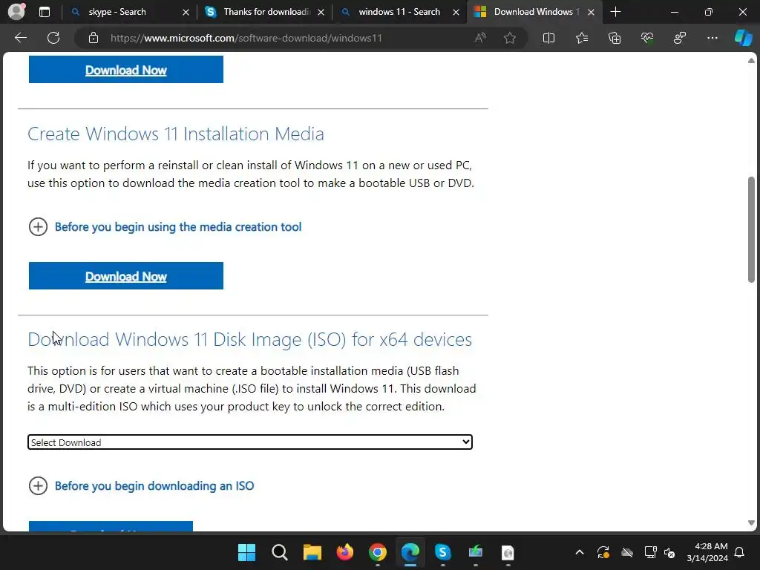The height and width of the screenshot is (570, 760).
Task: Click the top Download Now button
Action: click(126, 70)
